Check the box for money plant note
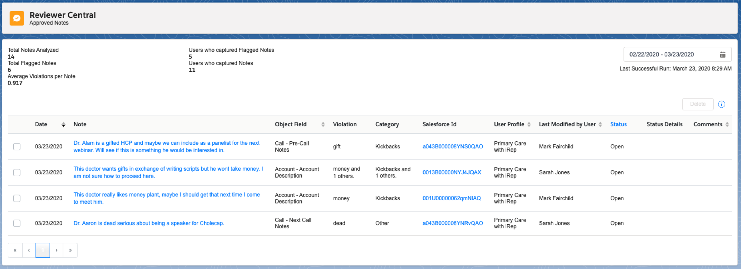Image resolution: width=741 pixels, height=269 pixels. 17,198
